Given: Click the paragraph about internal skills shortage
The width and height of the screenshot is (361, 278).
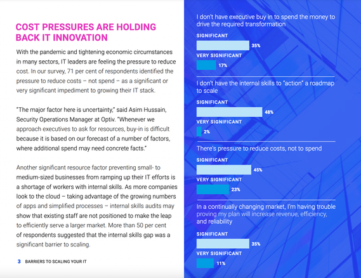Looking at the screenshot, I should click(x=96, y=206).
